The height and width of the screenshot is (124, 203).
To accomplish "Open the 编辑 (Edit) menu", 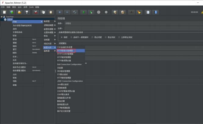I will [9, 7].
